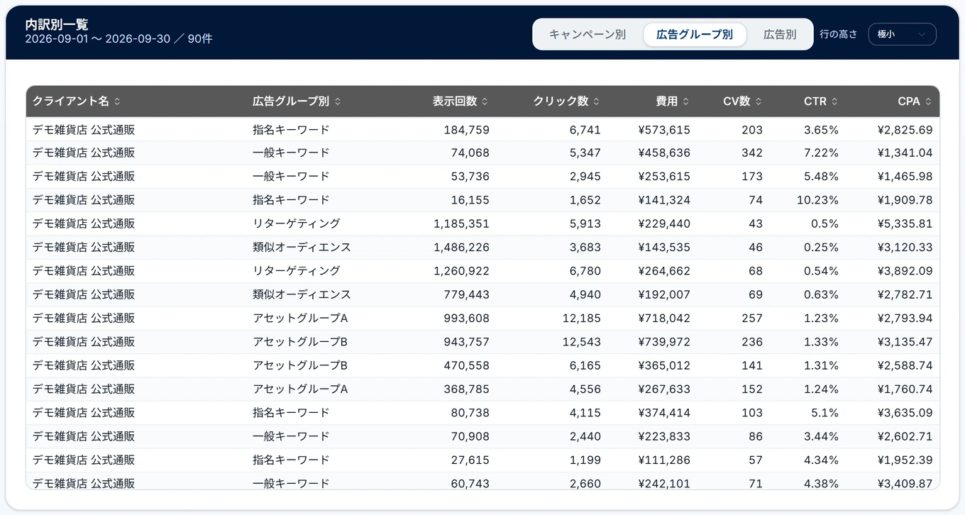Screen dimensions: 965x515
Task: Click CTR value 10.23%
Action: (x=817, y=200)
